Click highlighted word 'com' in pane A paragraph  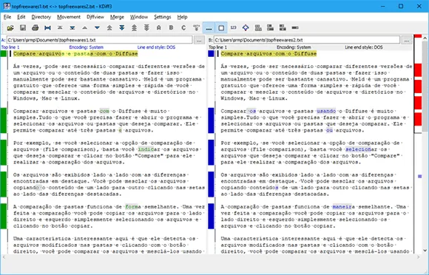[104, 111]
